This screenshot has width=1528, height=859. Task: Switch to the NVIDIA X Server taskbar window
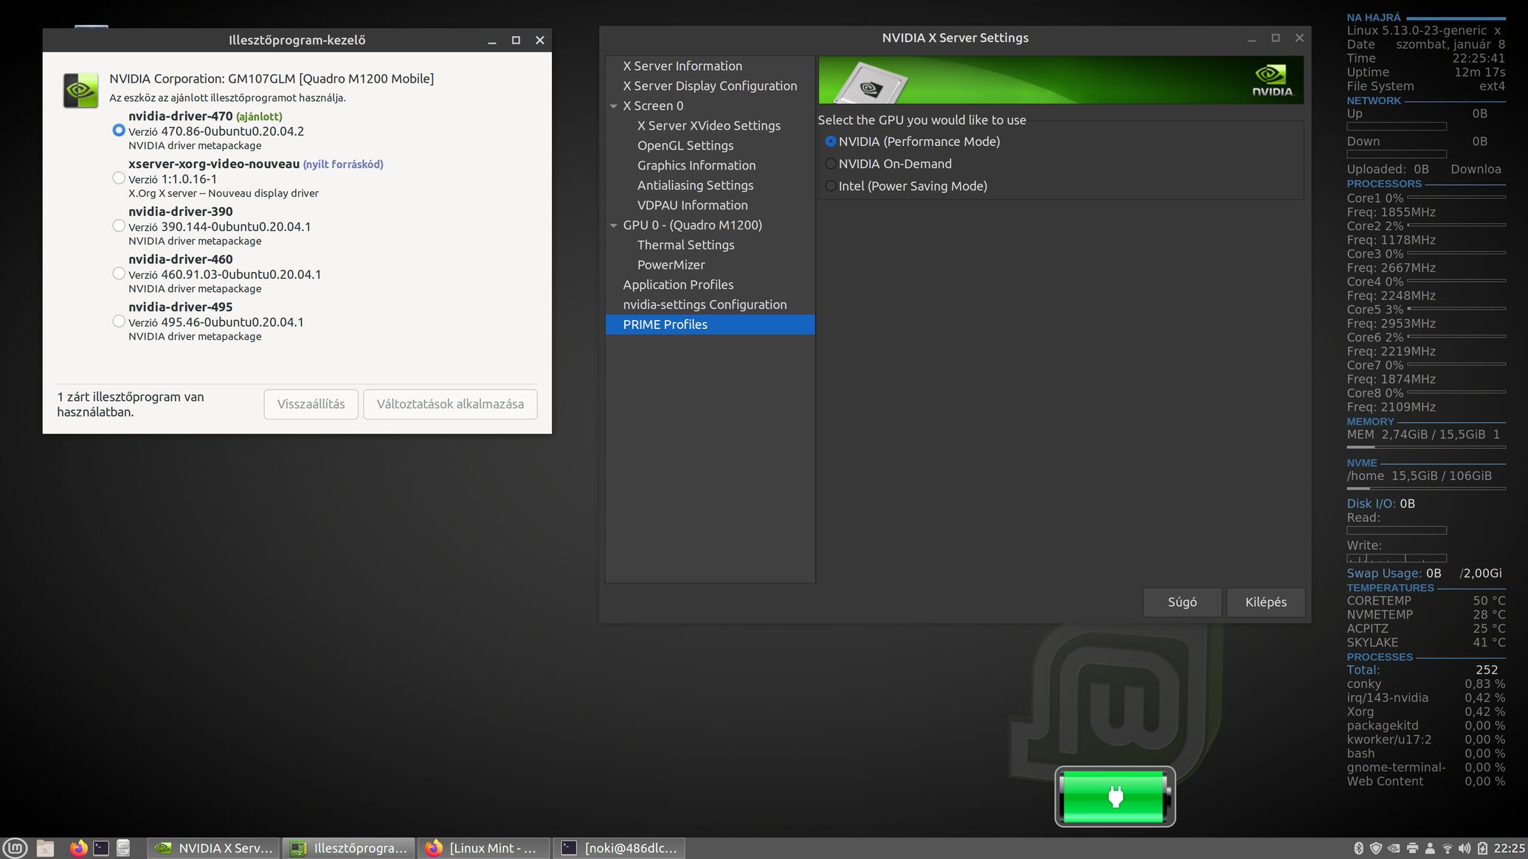214,848
